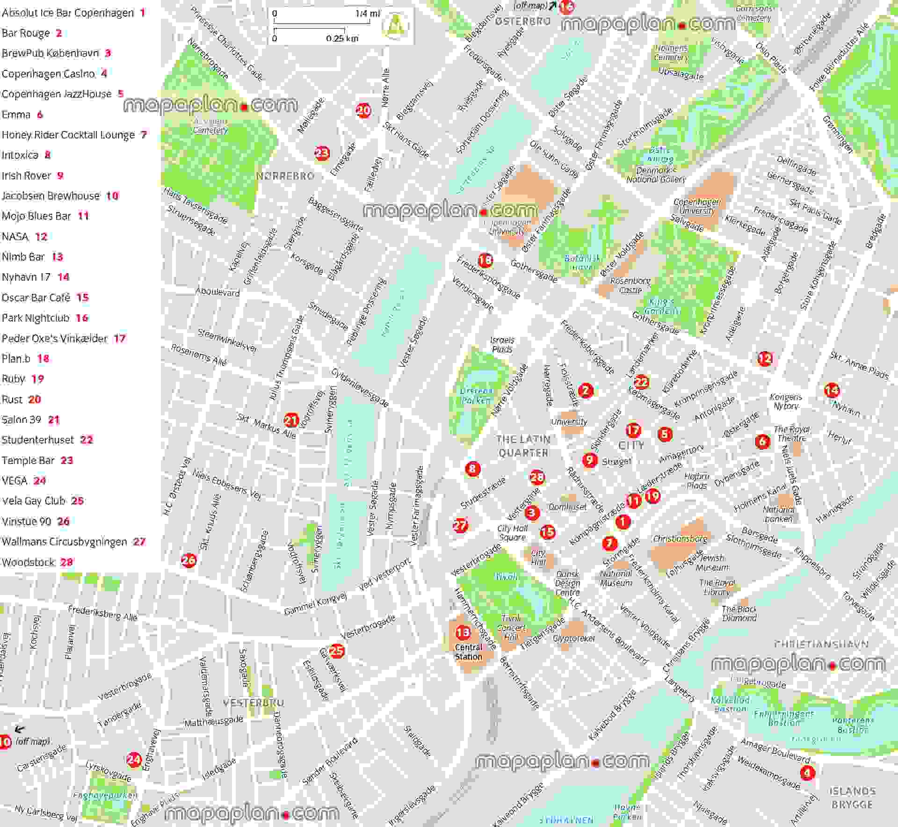Click 'Nimb Bar' in the legend
The image size is (898, 827).
tap(32, 256)
